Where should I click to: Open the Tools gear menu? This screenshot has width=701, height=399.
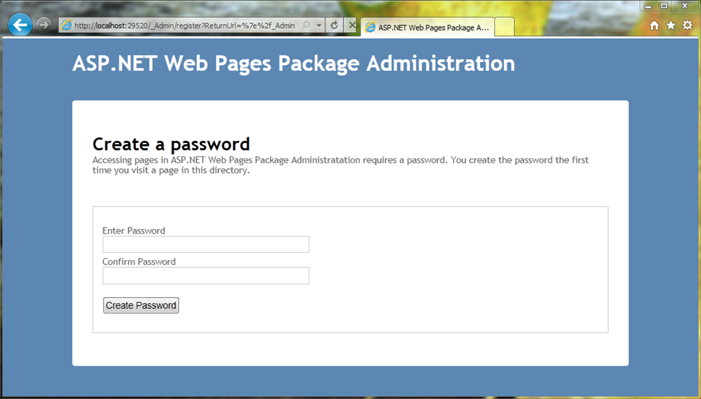[x=687, y=25]
